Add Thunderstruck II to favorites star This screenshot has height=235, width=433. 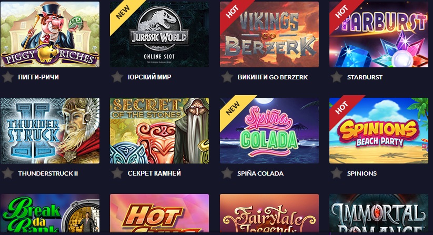tap(8, 173)
